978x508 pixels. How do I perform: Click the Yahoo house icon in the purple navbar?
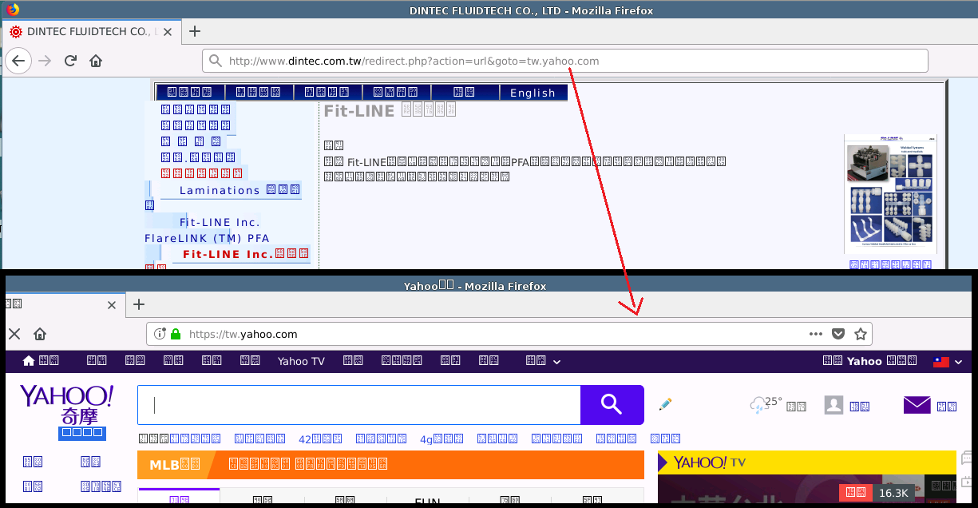[29, 361]
